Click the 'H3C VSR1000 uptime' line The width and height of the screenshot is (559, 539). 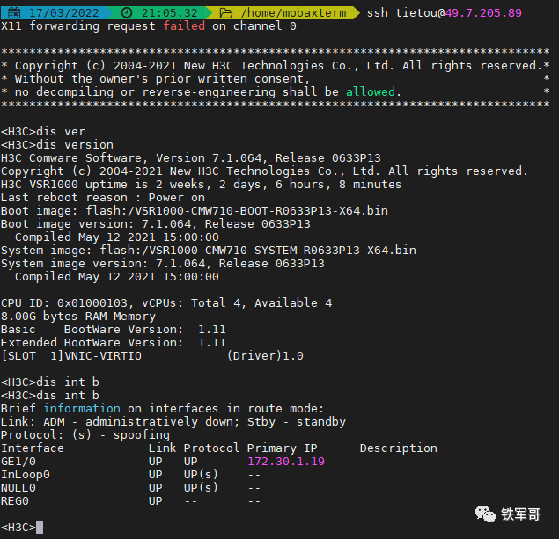tap(201, 185)
